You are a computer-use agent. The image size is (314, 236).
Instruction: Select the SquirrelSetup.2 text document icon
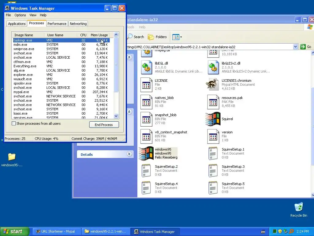146,171
